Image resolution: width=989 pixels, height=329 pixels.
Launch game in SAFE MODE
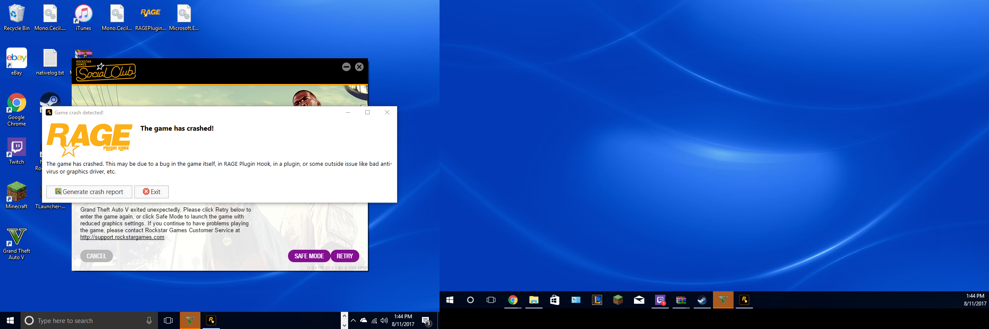tap(309, 256)
